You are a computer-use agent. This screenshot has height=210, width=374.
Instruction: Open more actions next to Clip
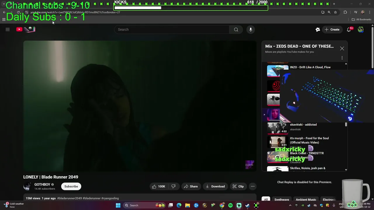tap(253, 186)
